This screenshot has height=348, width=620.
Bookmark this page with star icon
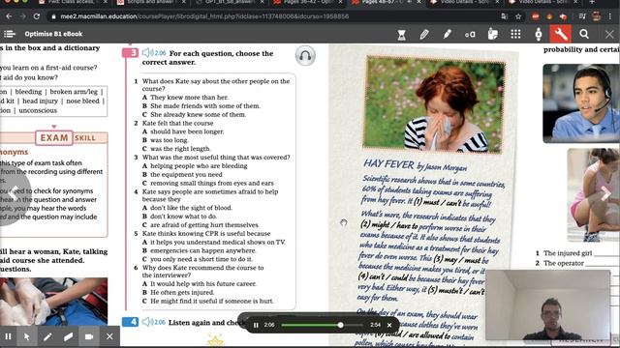[x=518, y=16]
